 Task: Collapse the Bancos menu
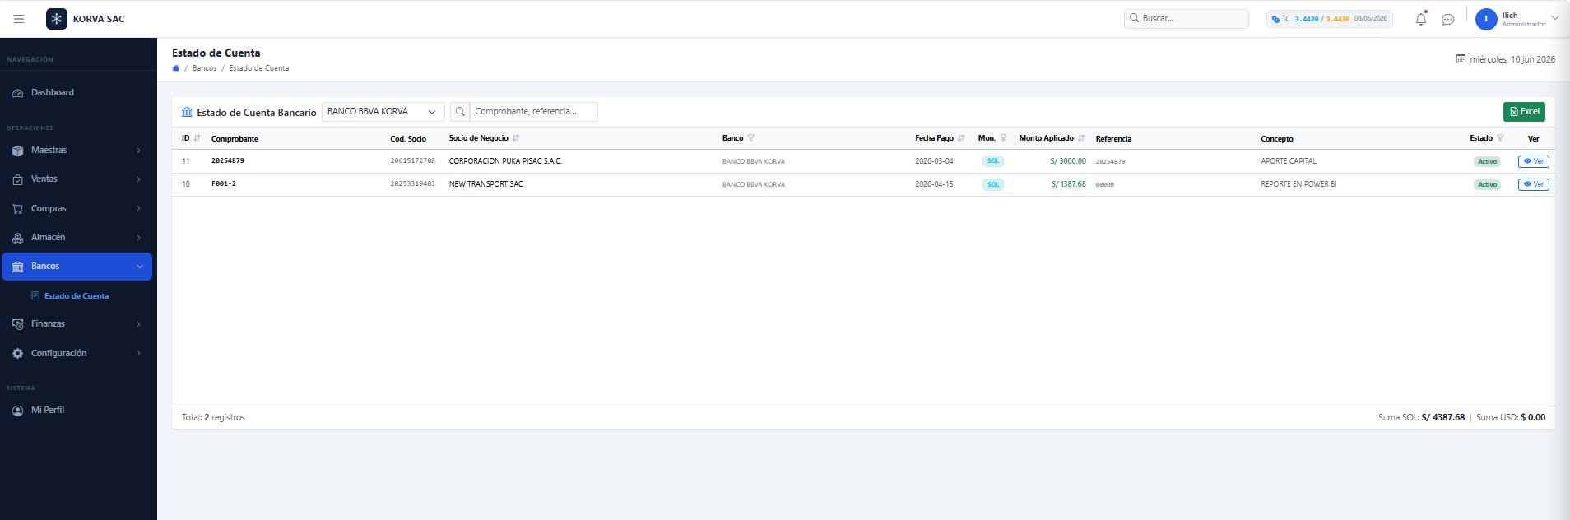77,267
